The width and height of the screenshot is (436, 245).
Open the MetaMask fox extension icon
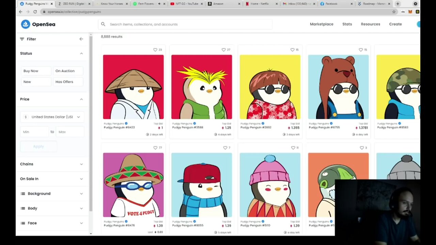tap(410, 12)
